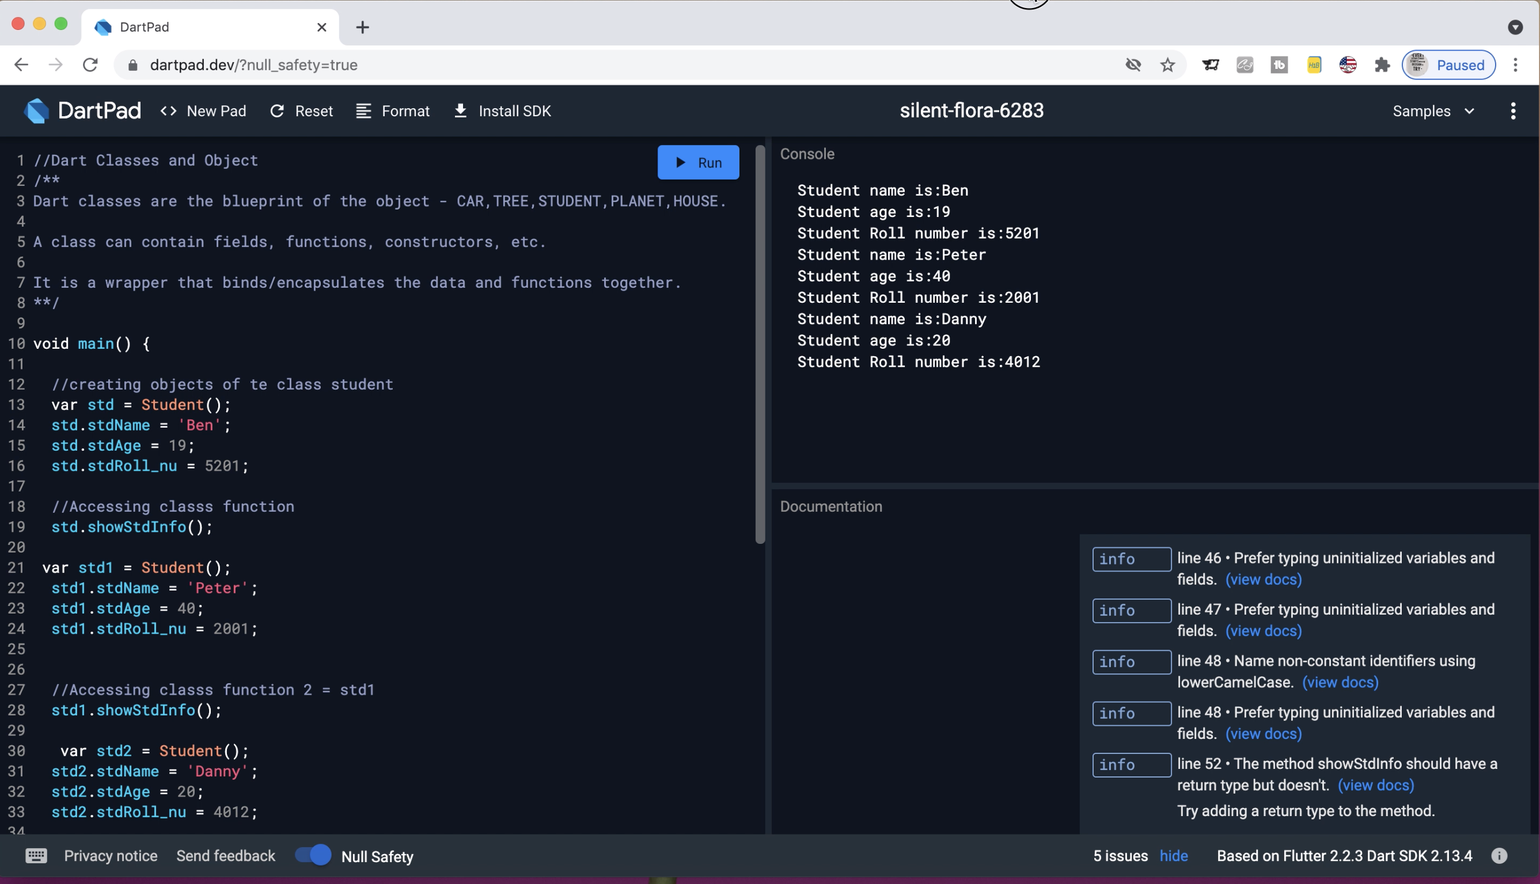The width and height of the screenshot is (1540, 884).
Task: Click the Paused sync profile button
Action: [1448, 64]
